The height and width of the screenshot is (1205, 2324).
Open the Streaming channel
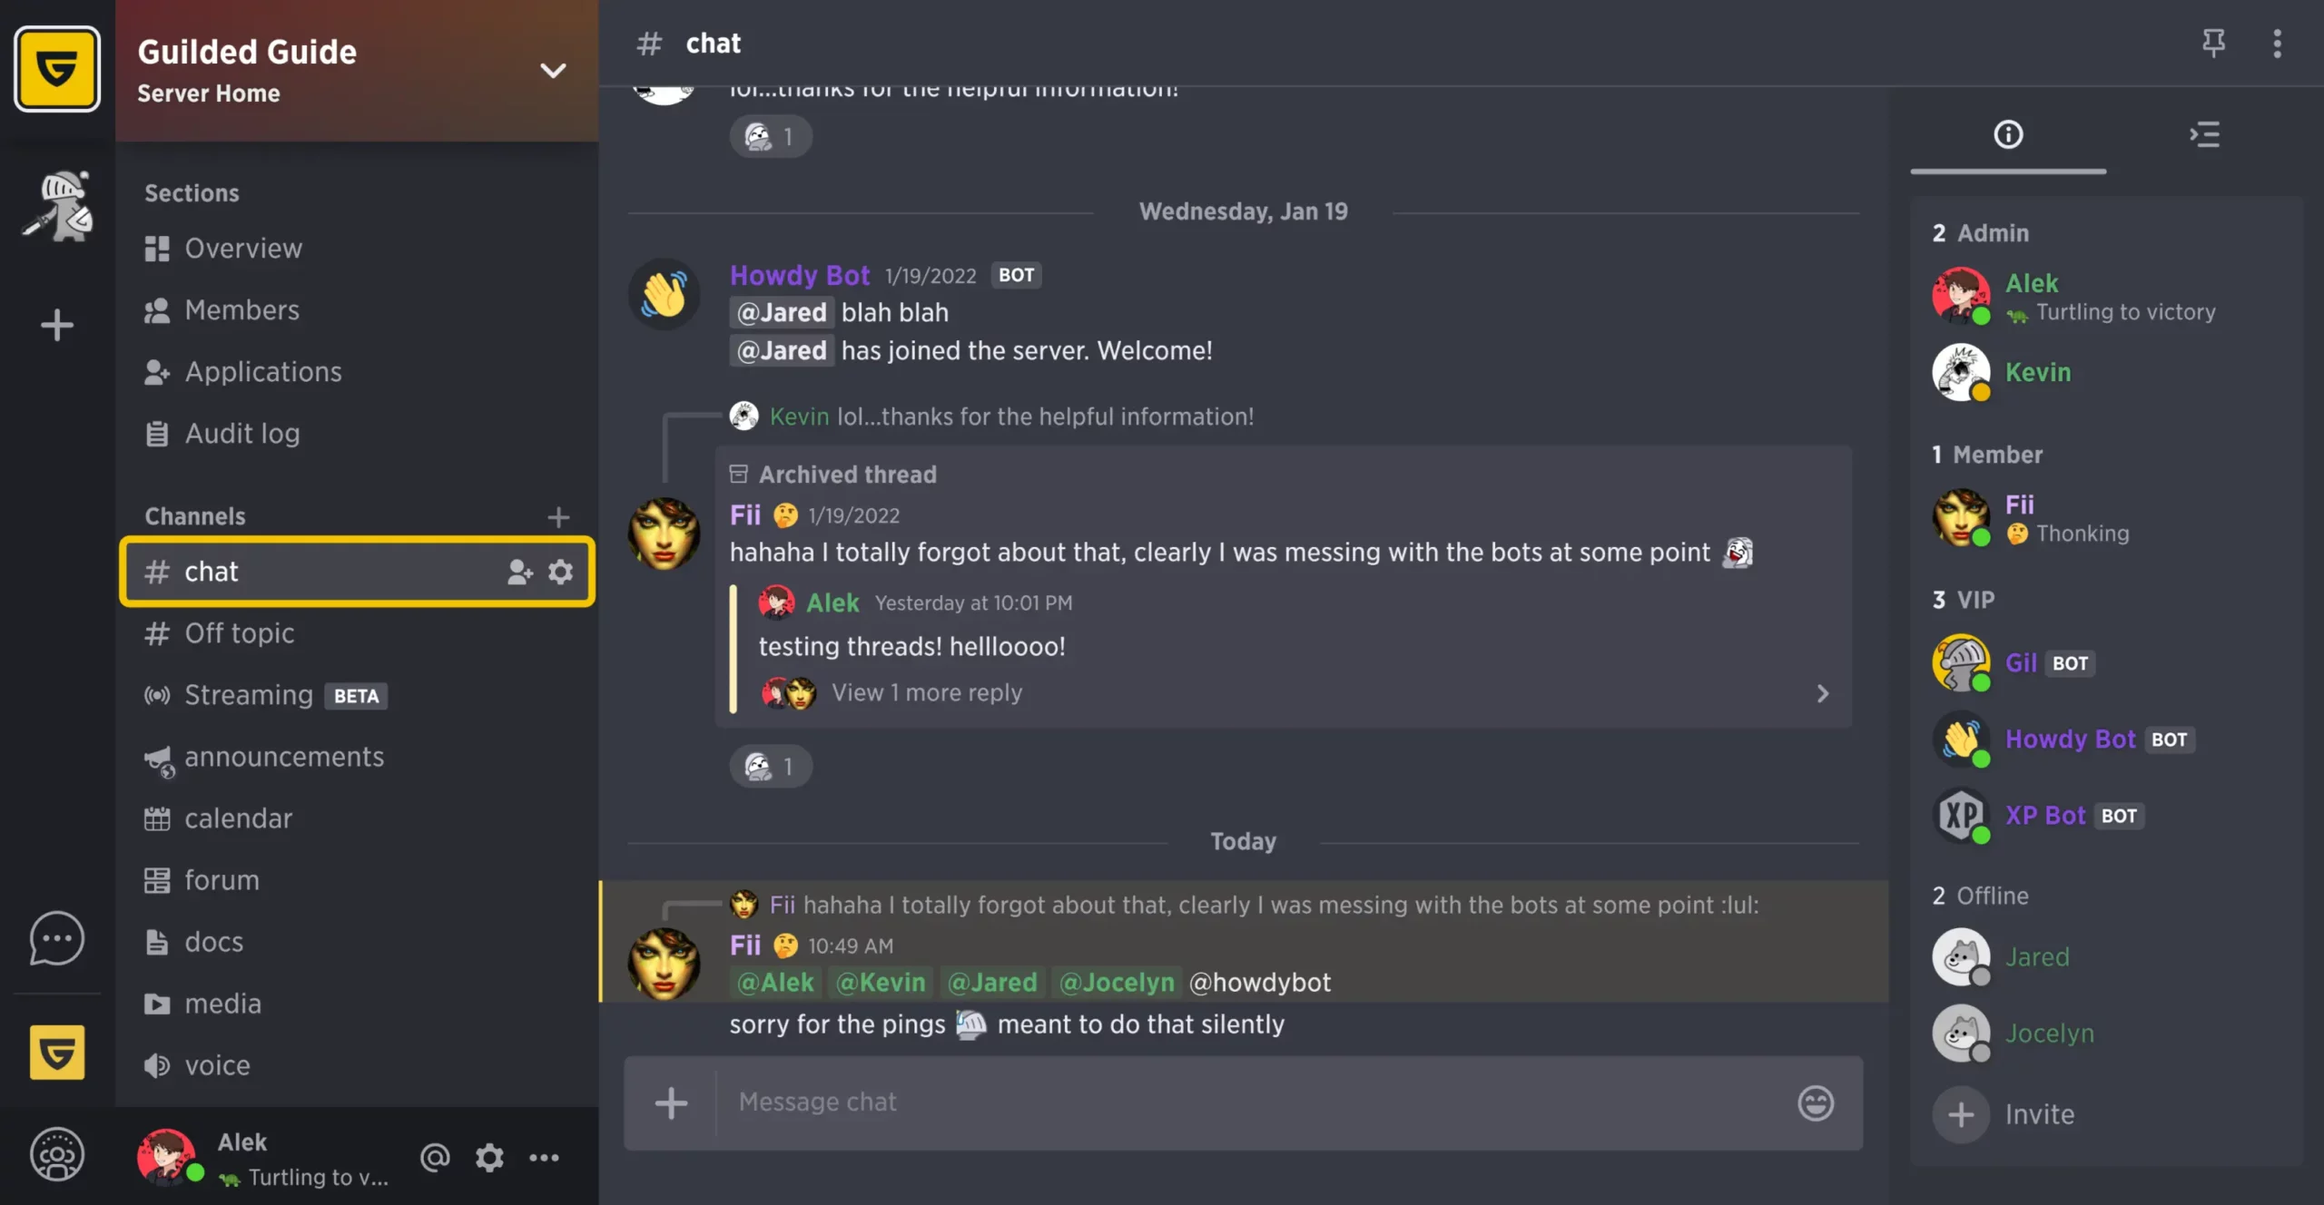pos(249,695)
